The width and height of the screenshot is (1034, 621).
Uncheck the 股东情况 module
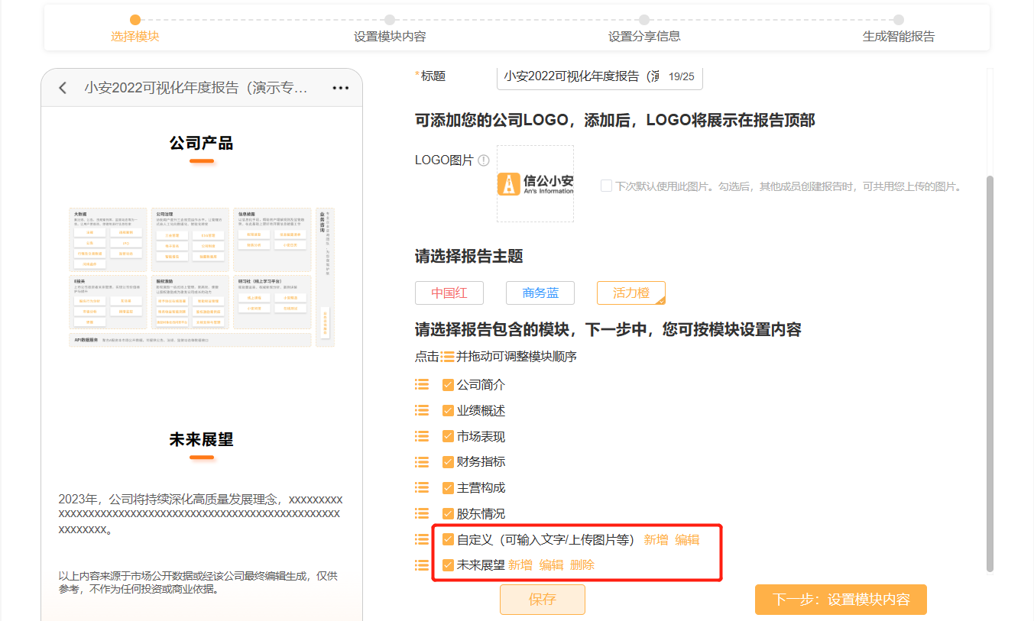click(x=449, y=513)
